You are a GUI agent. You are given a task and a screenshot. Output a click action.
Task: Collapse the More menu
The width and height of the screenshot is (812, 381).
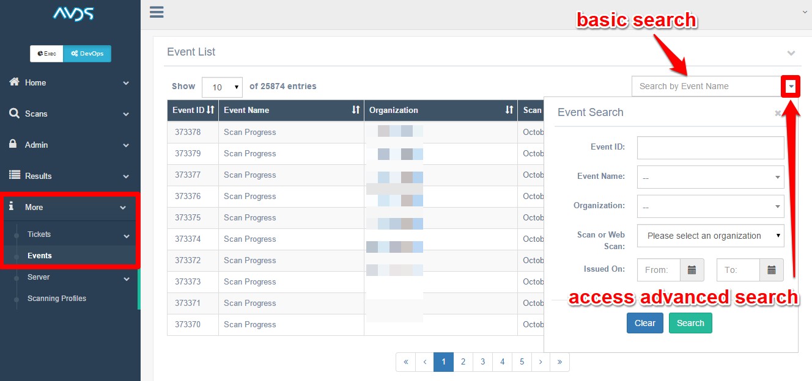point(70,208)
